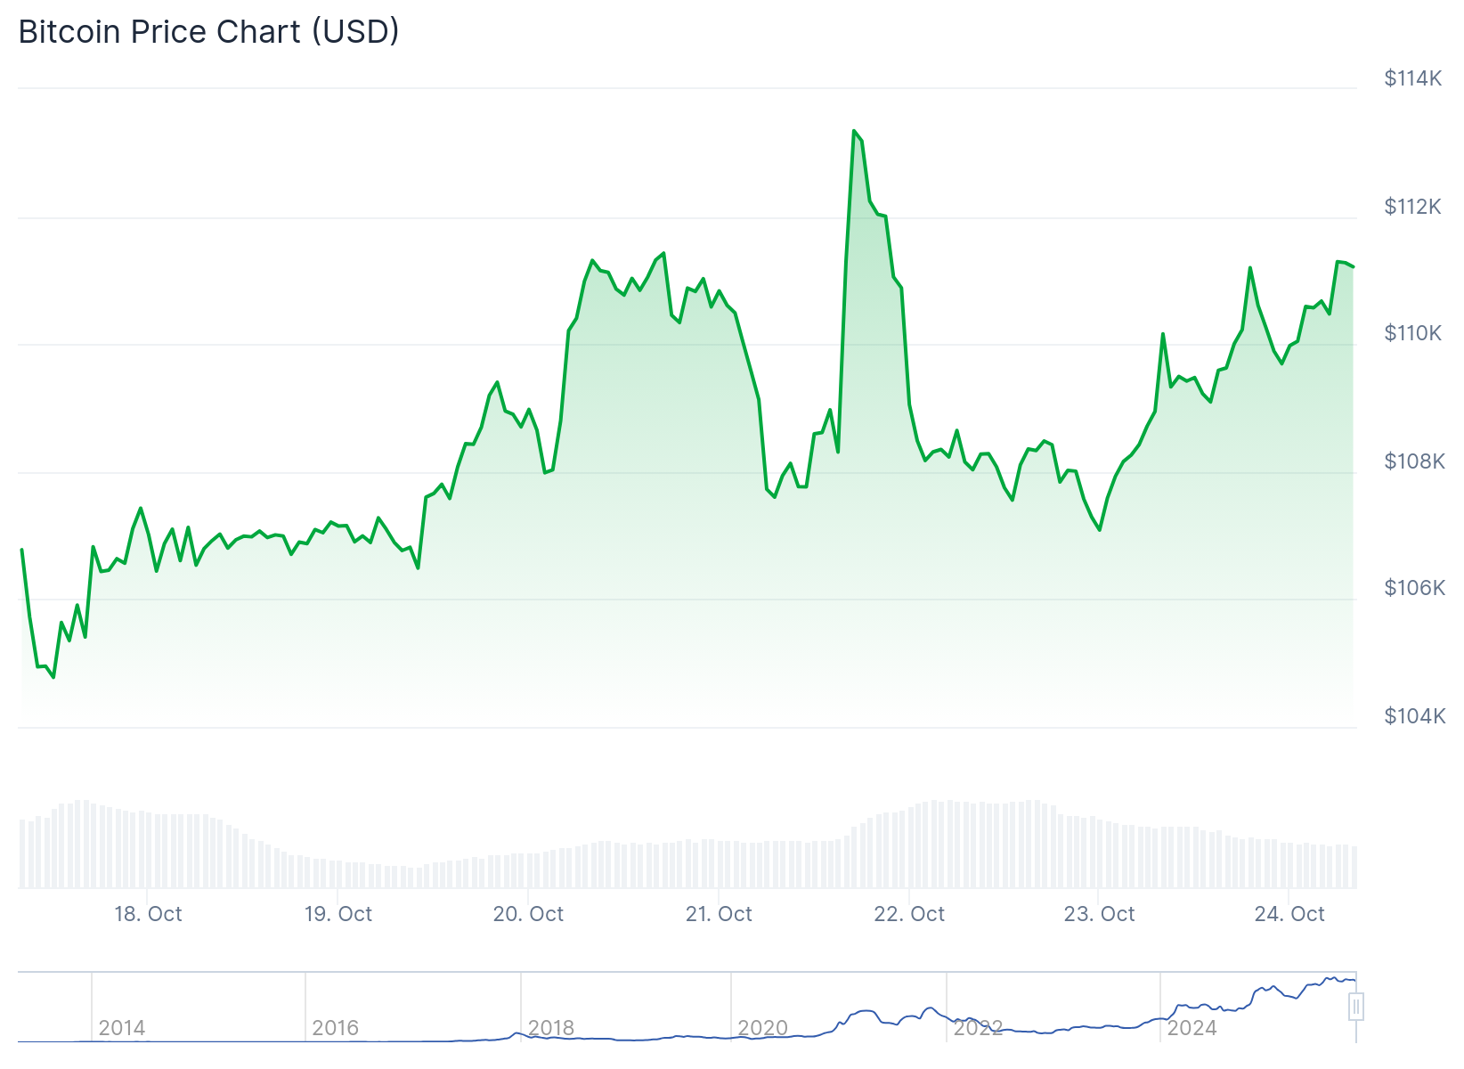The width and height of the screenshot is (1464, 1069).
Task: Click the "18. Oct" date axis label
Action: point(148,914)
